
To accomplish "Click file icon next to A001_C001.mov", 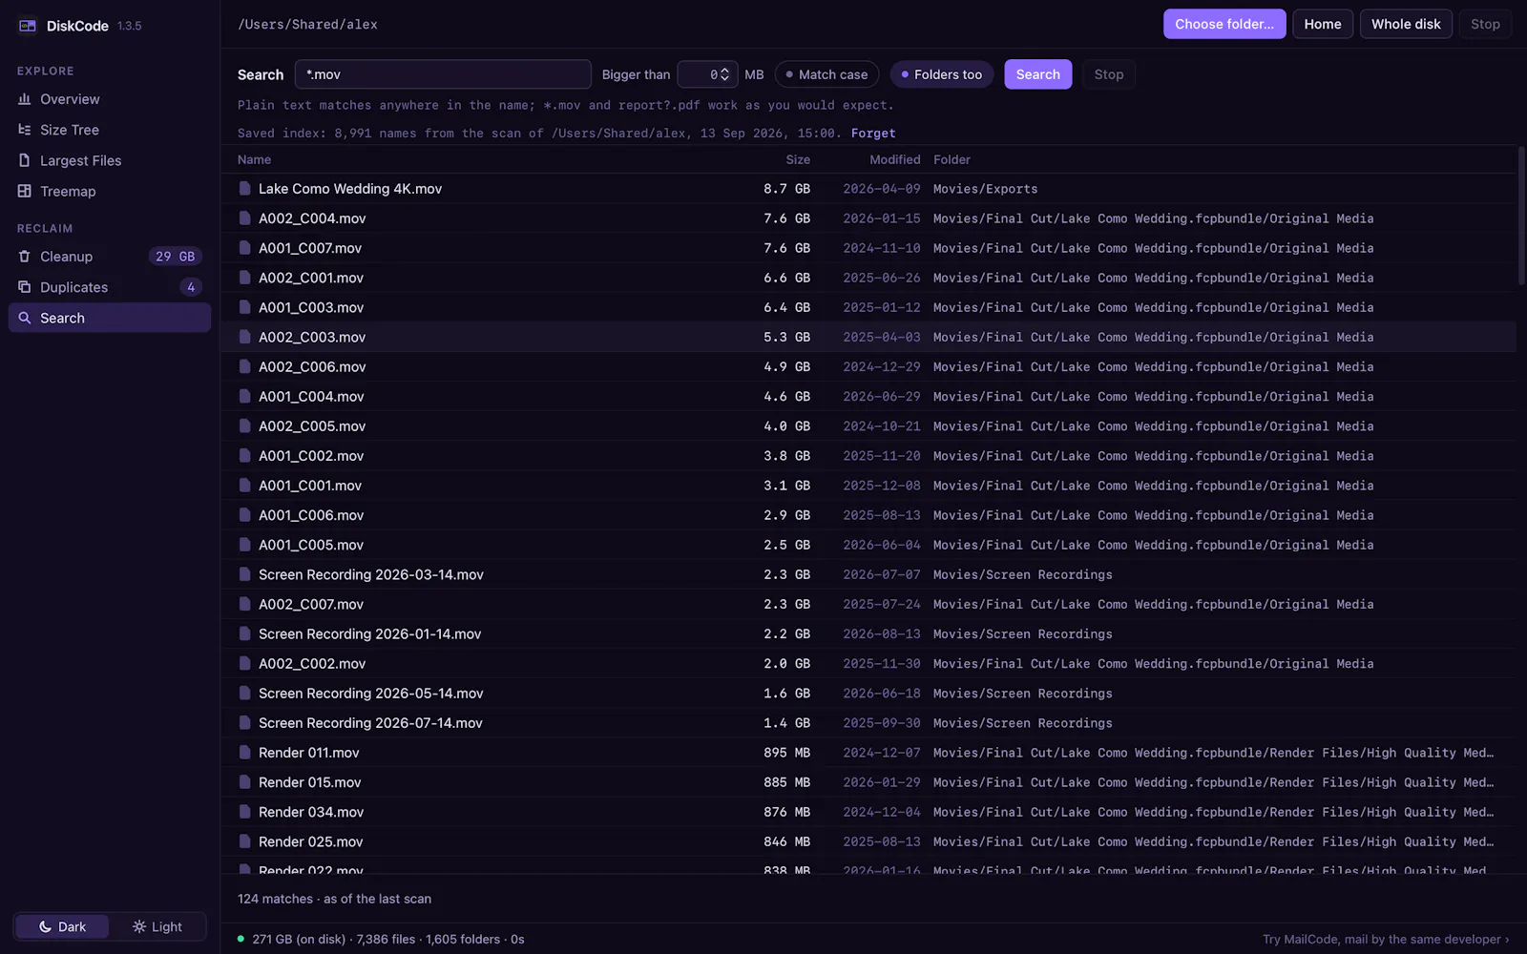I will [245, 486].
